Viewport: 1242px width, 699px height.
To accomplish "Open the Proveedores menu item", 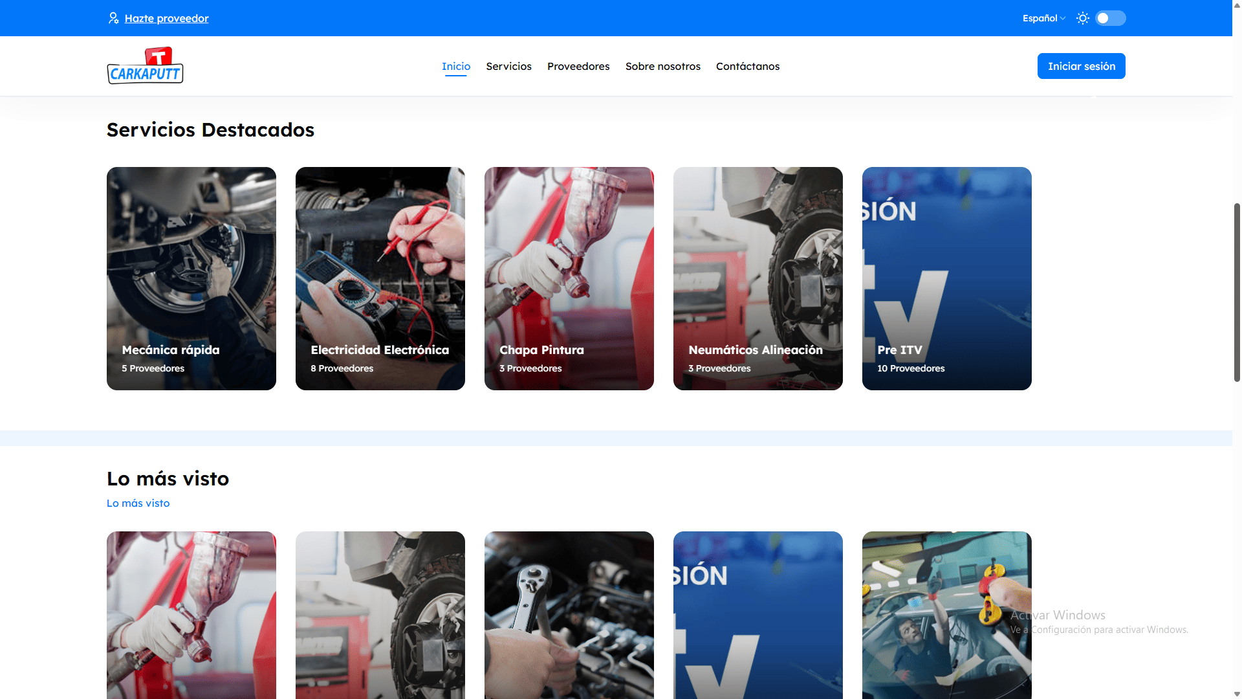I will (x=578, y=66).
